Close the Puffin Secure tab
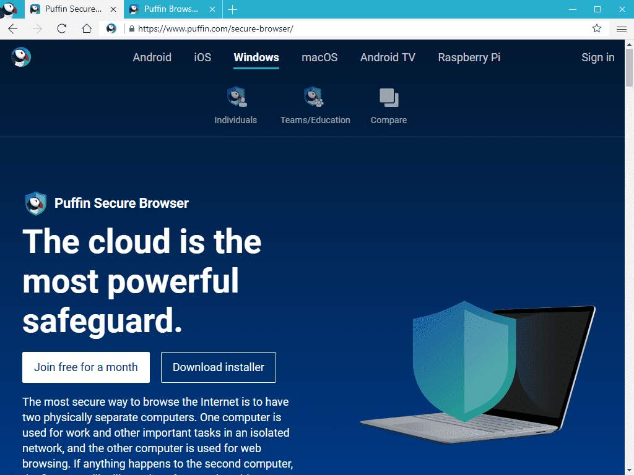 tap(113, 9)
